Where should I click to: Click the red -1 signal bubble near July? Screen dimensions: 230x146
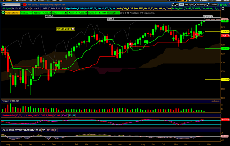(x=131, y=44)
